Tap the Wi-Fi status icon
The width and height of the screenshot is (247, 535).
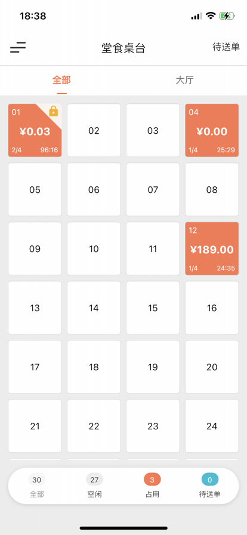click(211, 16)
